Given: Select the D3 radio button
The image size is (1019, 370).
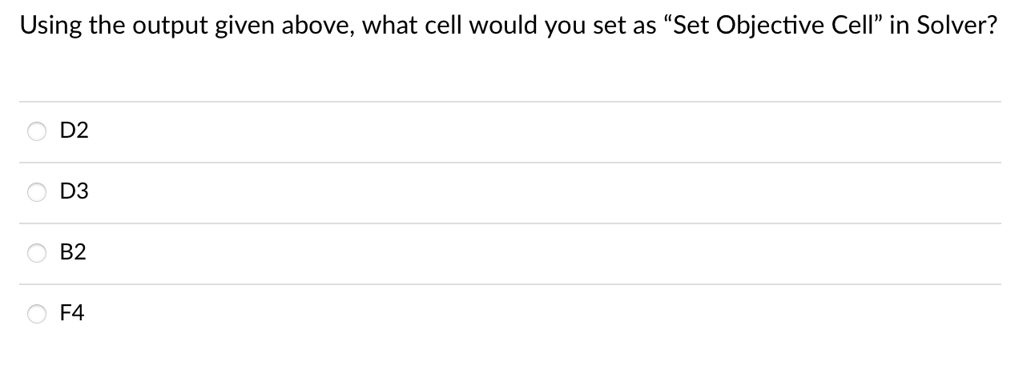Looking at the screenshot, I should 38,192.
